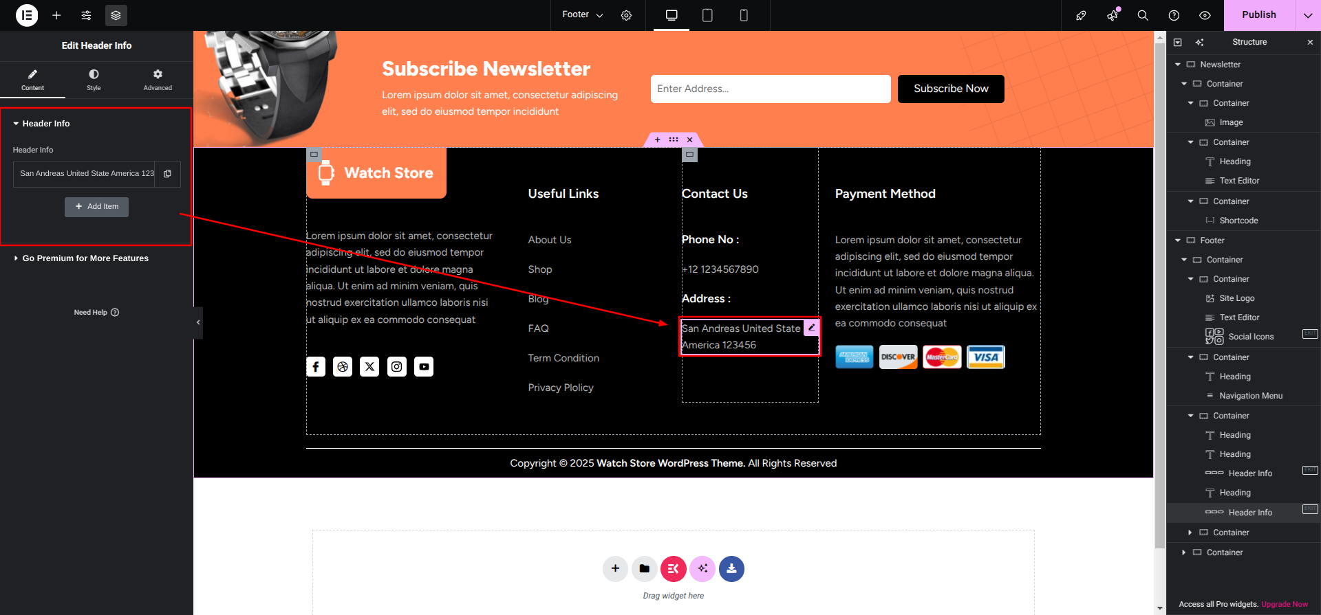1321x615 pixels.
Task: Open the Elementor logo menu
Action: coord(27,15)
